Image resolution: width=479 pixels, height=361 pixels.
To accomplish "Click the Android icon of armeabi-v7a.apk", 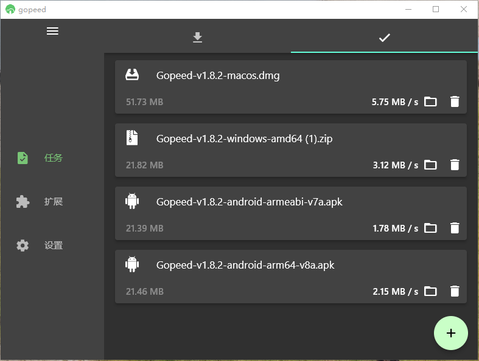I will (x=132, y=201).
